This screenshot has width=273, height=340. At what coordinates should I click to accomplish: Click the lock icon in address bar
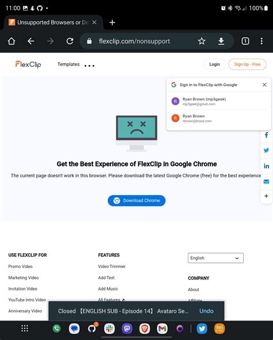click(x=89, y=41)
